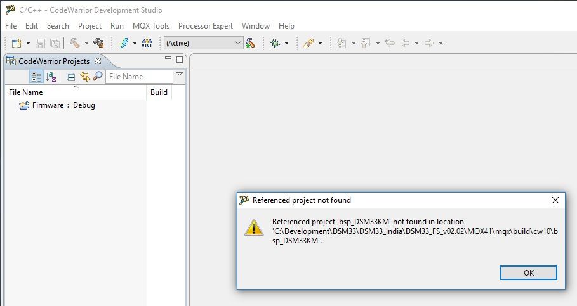The image size is (577, 306).
Task: Open the Window menu
Action: pos(256,26)
